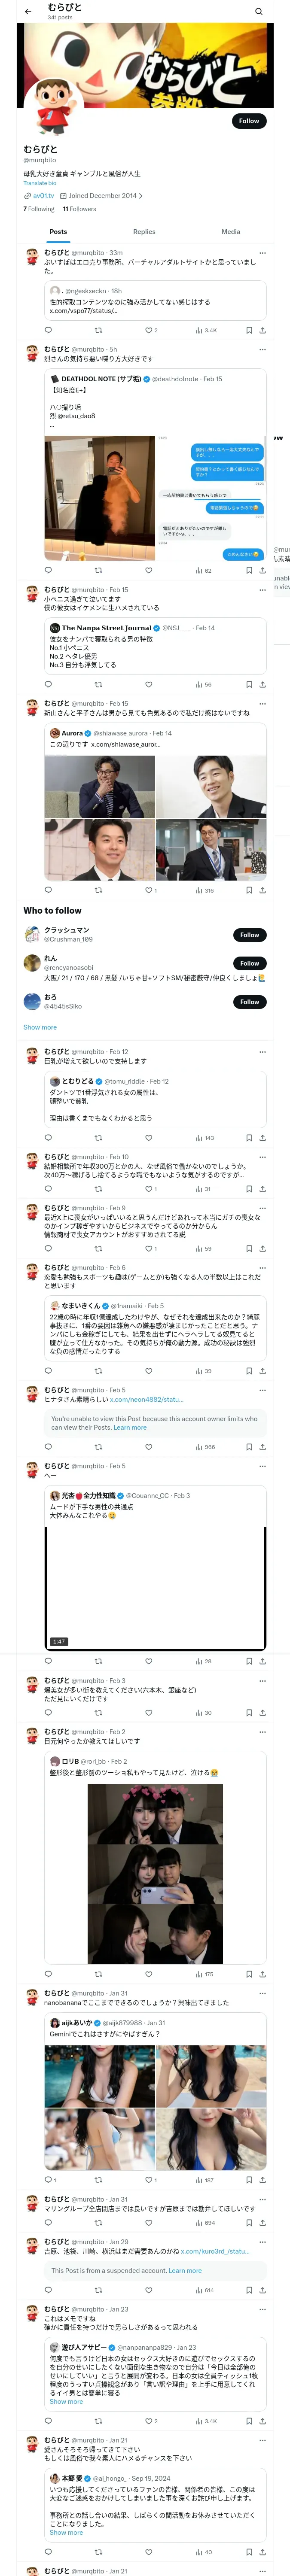
Task: Go back using the top-left arrow
Action: [x=28, y=11]
